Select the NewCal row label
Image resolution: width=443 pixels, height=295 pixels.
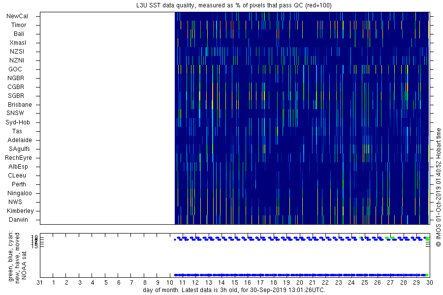(x=17, y=16)
